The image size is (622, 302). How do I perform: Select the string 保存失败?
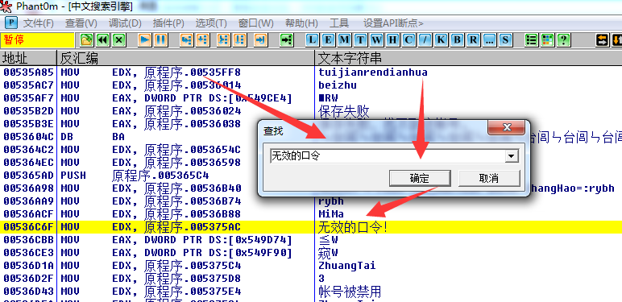343,112
